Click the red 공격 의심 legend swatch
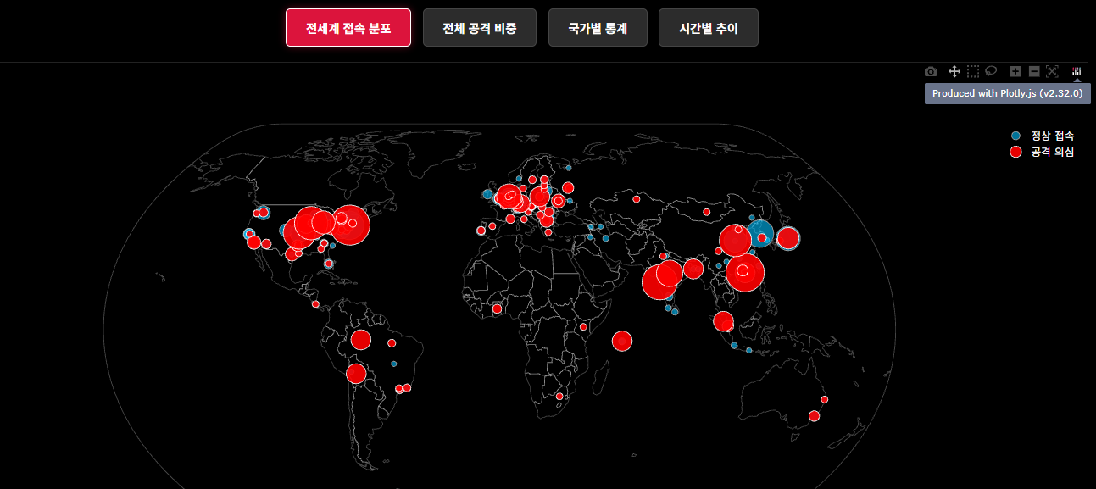Image resolution: width=1096 pixels, height=489 pixels. [x=1015, y=152]
